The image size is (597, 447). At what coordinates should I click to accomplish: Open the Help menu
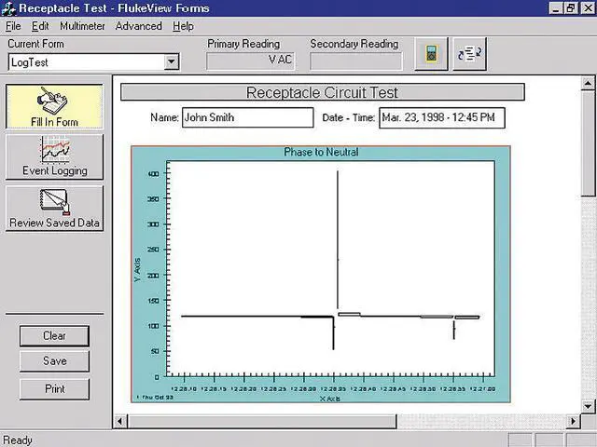tap(183, 26)
